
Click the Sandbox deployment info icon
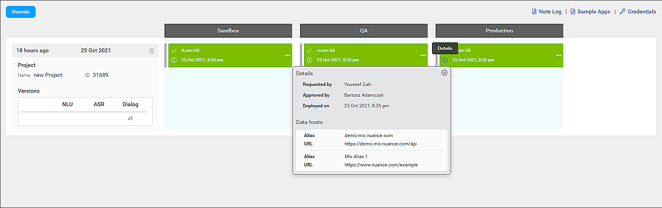174,60
